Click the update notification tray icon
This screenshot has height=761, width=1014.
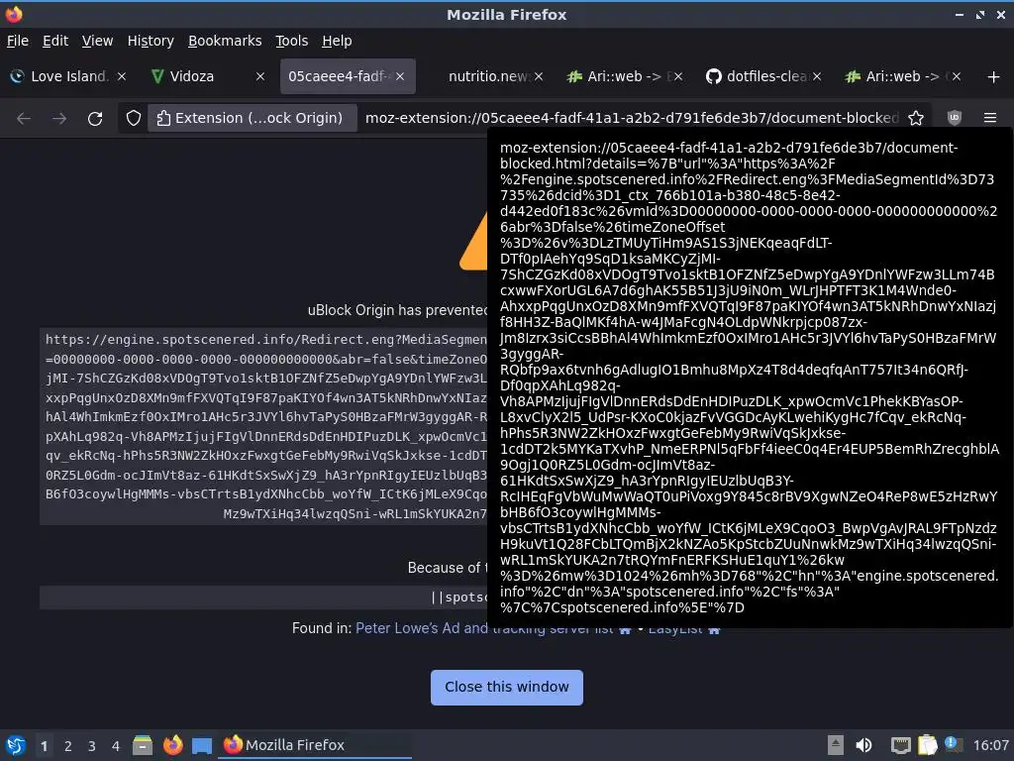[952, 744]
